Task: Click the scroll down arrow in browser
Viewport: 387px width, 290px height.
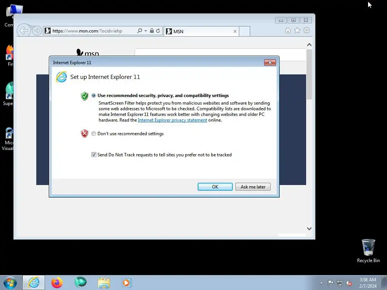Action: pyautogui.click(x=309, y=228)
